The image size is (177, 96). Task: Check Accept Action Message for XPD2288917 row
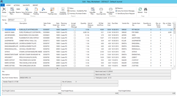coord(75,57)
